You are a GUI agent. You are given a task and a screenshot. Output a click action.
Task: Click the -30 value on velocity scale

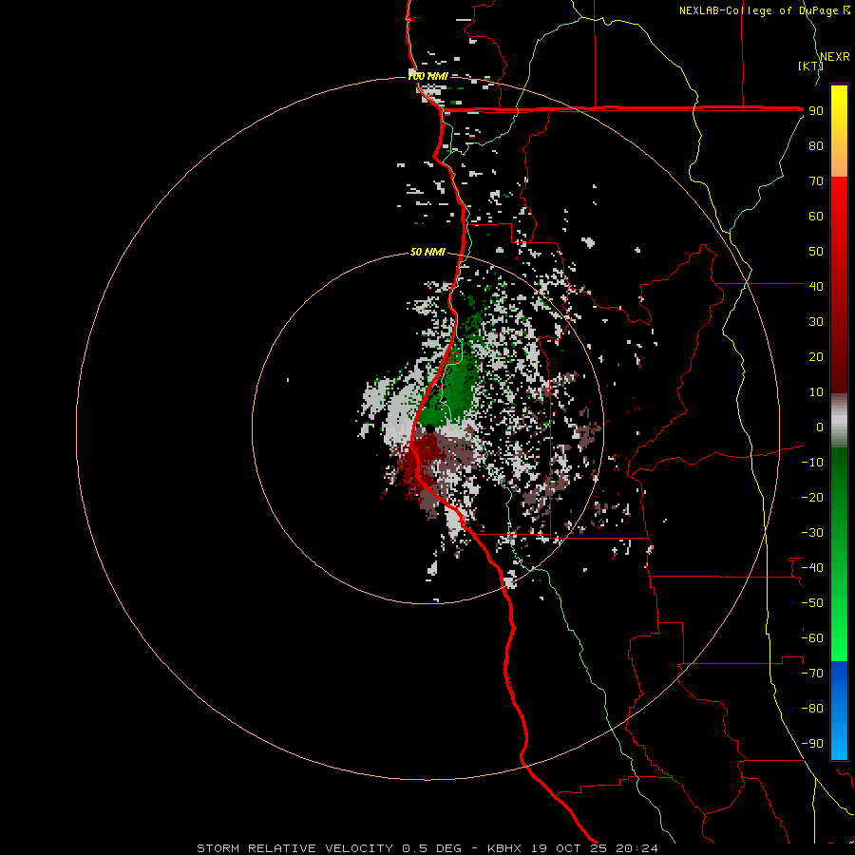pos(812,533)
